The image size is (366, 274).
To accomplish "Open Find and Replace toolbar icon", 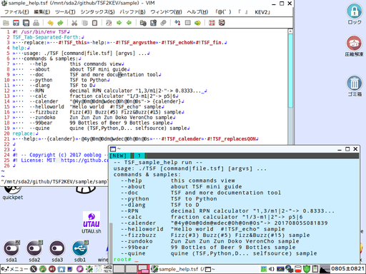I will (x=109, y=23).
